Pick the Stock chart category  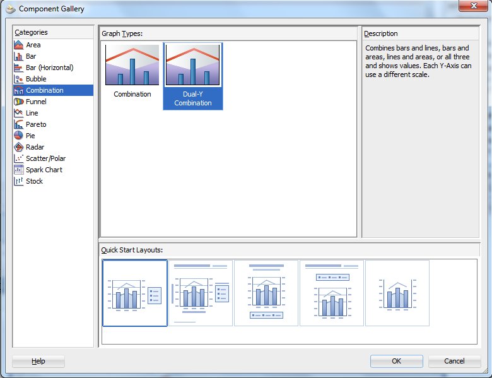[34, 181]
